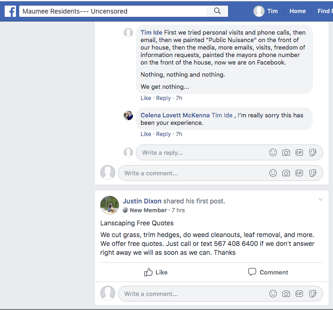
Task: Open post options chevron on Justin Dixon's post
Action: (321, 200)
